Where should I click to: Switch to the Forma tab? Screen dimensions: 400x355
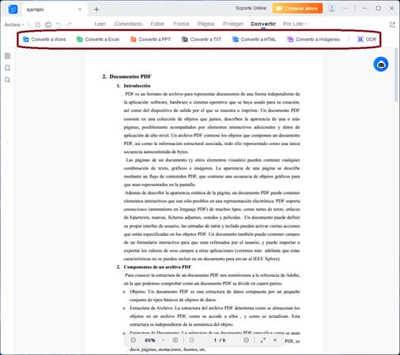click(x=181, y=24)
